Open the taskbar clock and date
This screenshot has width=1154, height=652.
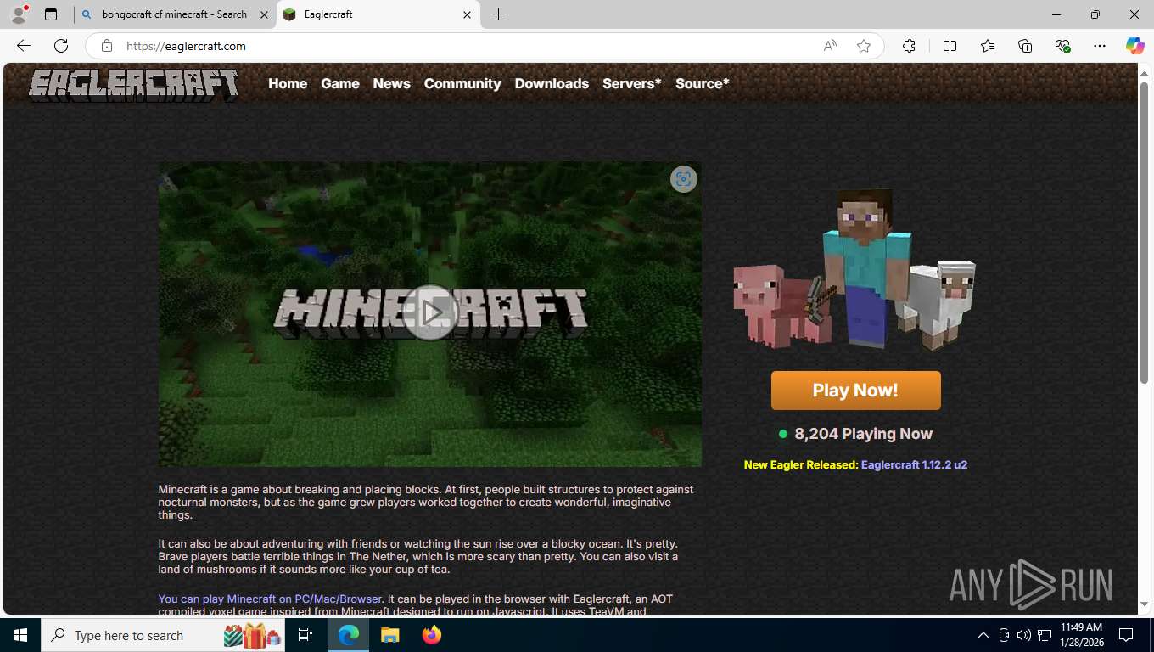pos(1081,635)
